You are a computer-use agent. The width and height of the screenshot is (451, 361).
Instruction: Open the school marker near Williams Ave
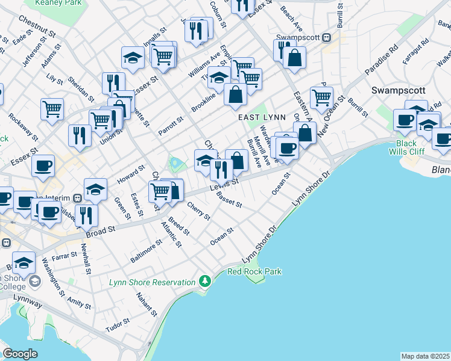coord(219,79)
